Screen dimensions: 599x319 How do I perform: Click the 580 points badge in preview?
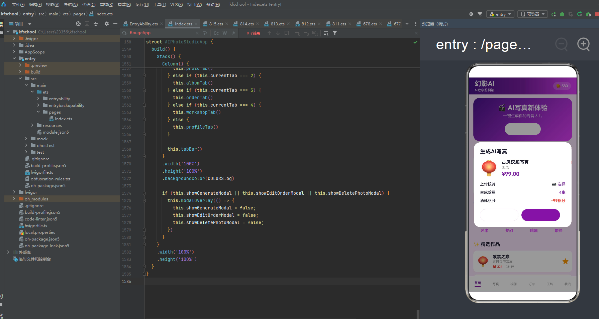[562, 86]
